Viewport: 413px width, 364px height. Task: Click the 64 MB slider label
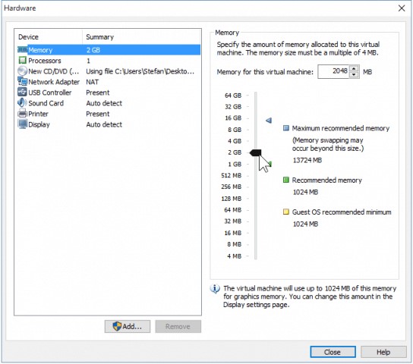[233, 210]
